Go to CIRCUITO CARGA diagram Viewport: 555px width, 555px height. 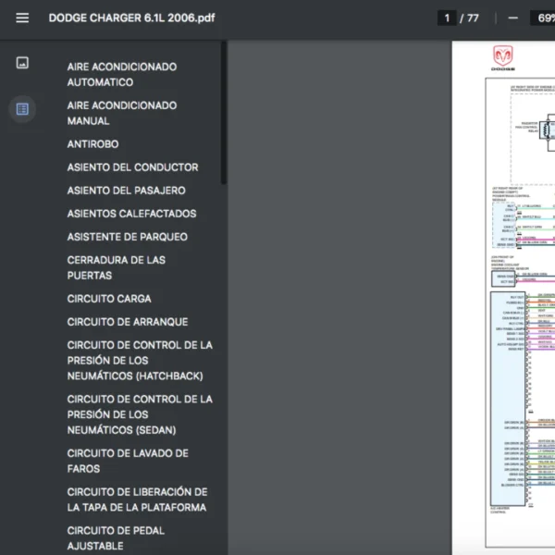(109, 299)
